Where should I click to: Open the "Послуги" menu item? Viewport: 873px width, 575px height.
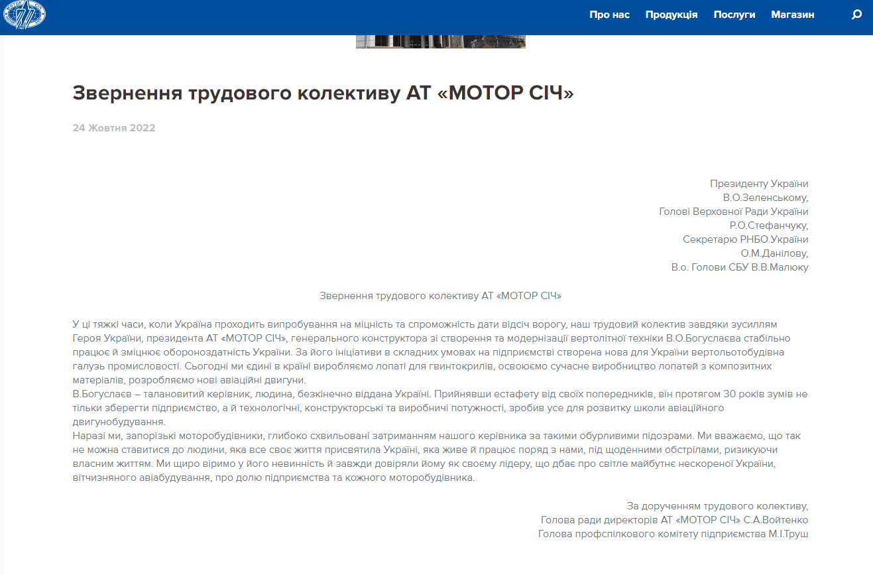tap(734, 15)
